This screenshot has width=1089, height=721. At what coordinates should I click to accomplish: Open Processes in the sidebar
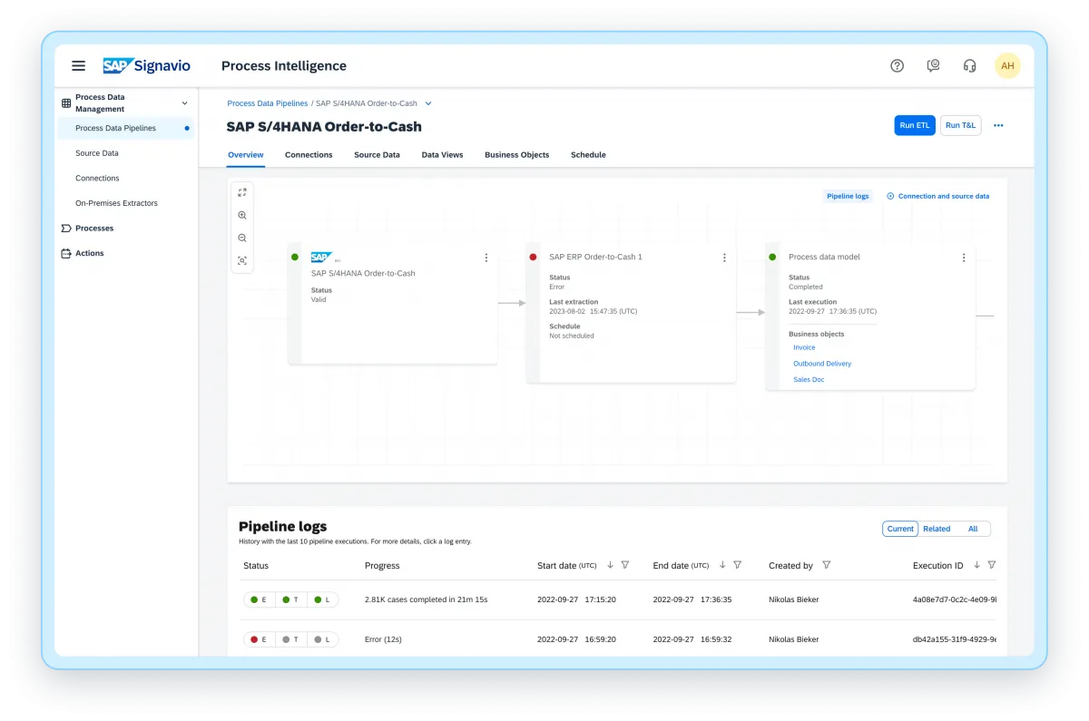coord(94,229)
